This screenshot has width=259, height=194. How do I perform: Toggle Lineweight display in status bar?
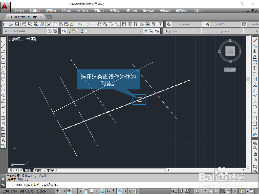114,191
